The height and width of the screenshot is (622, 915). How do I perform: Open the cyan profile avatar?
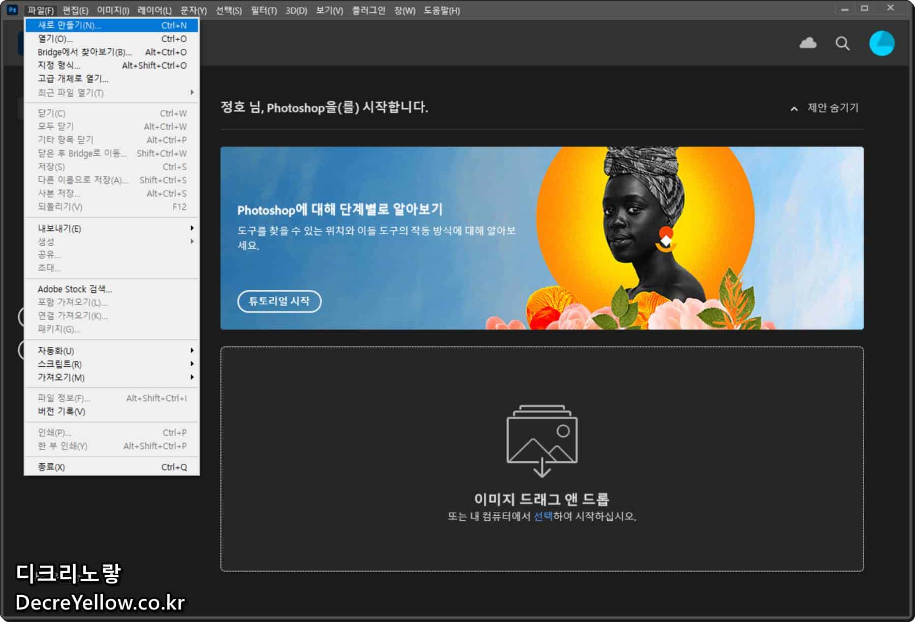tap(881, 43)
